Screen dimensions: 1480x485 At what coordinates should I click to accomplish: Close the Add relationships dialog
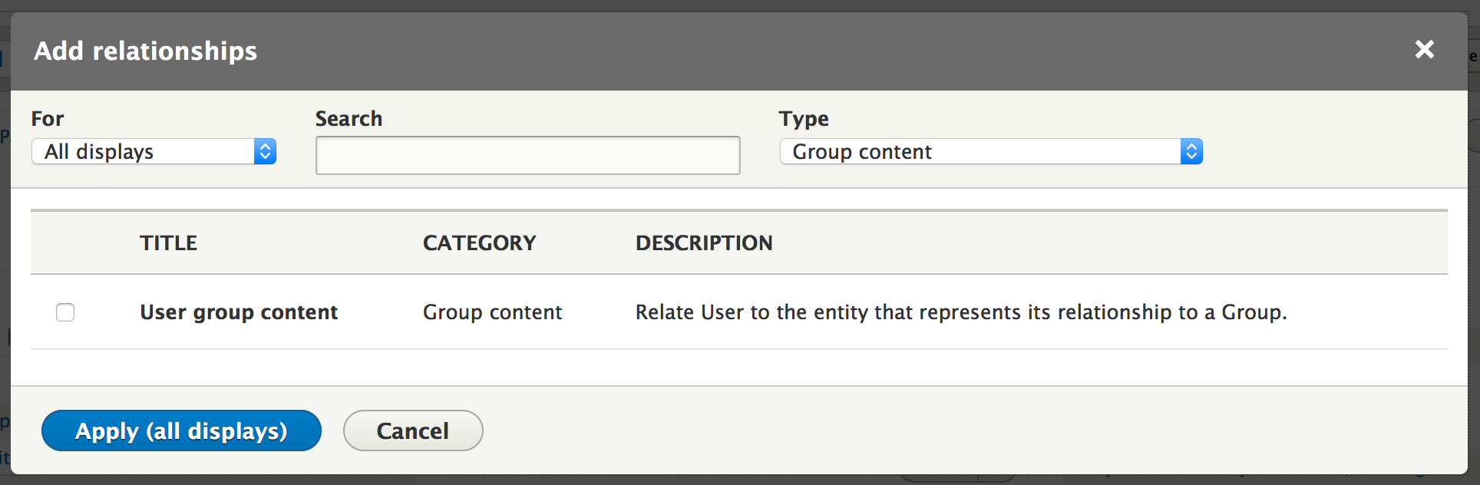coord(1424,50)
